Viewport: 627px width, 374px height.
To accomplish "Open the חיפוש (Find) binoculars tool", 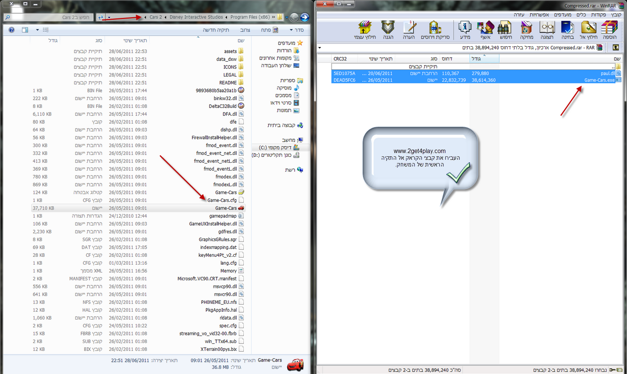I will pos(506,30).
